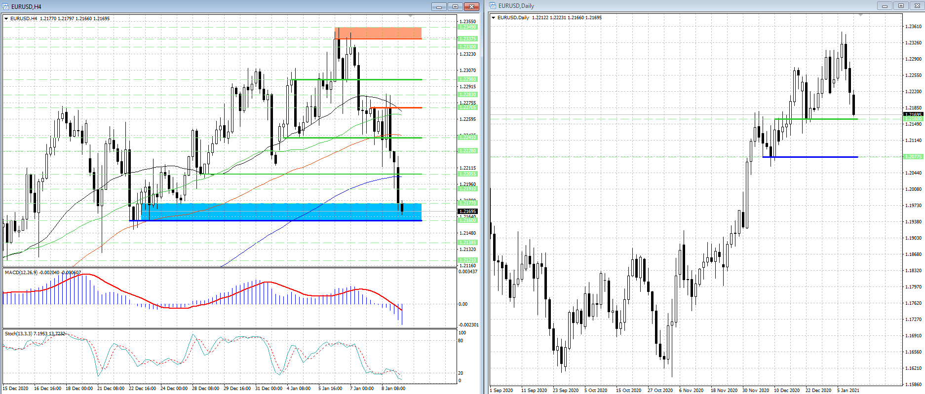Open the dropdown arrow beside EURUSD,Daily chart label

pyautogui.click(x=493, y=18)
